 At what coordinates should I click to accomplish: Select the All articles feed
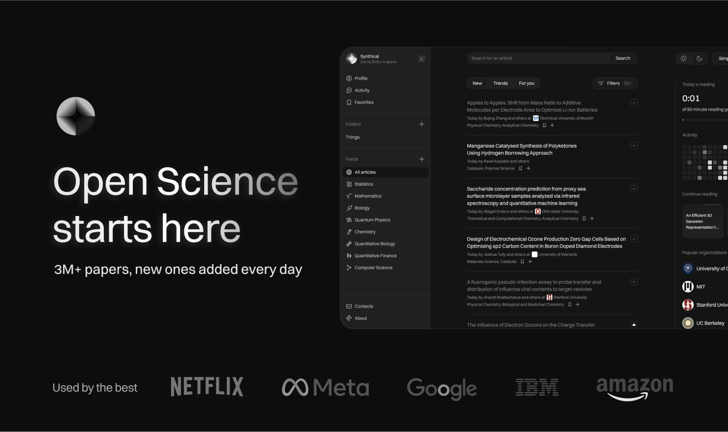tap(385, 172)
